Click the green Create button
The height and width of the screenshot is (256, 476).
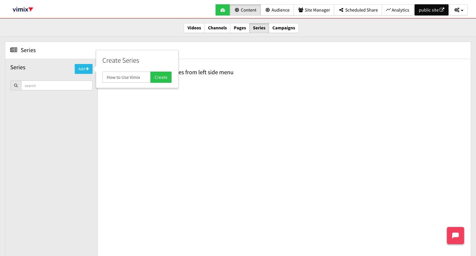tap(161, 77)
